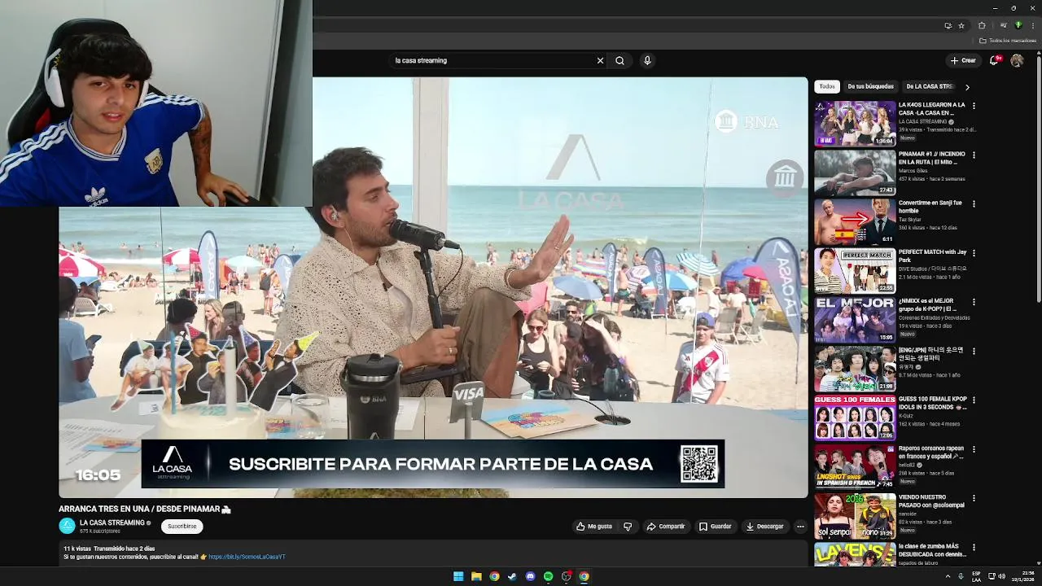
Task: Open options menu for Convertirme en Sanji video
Action: pyautogui.click(x=974, y=203)
